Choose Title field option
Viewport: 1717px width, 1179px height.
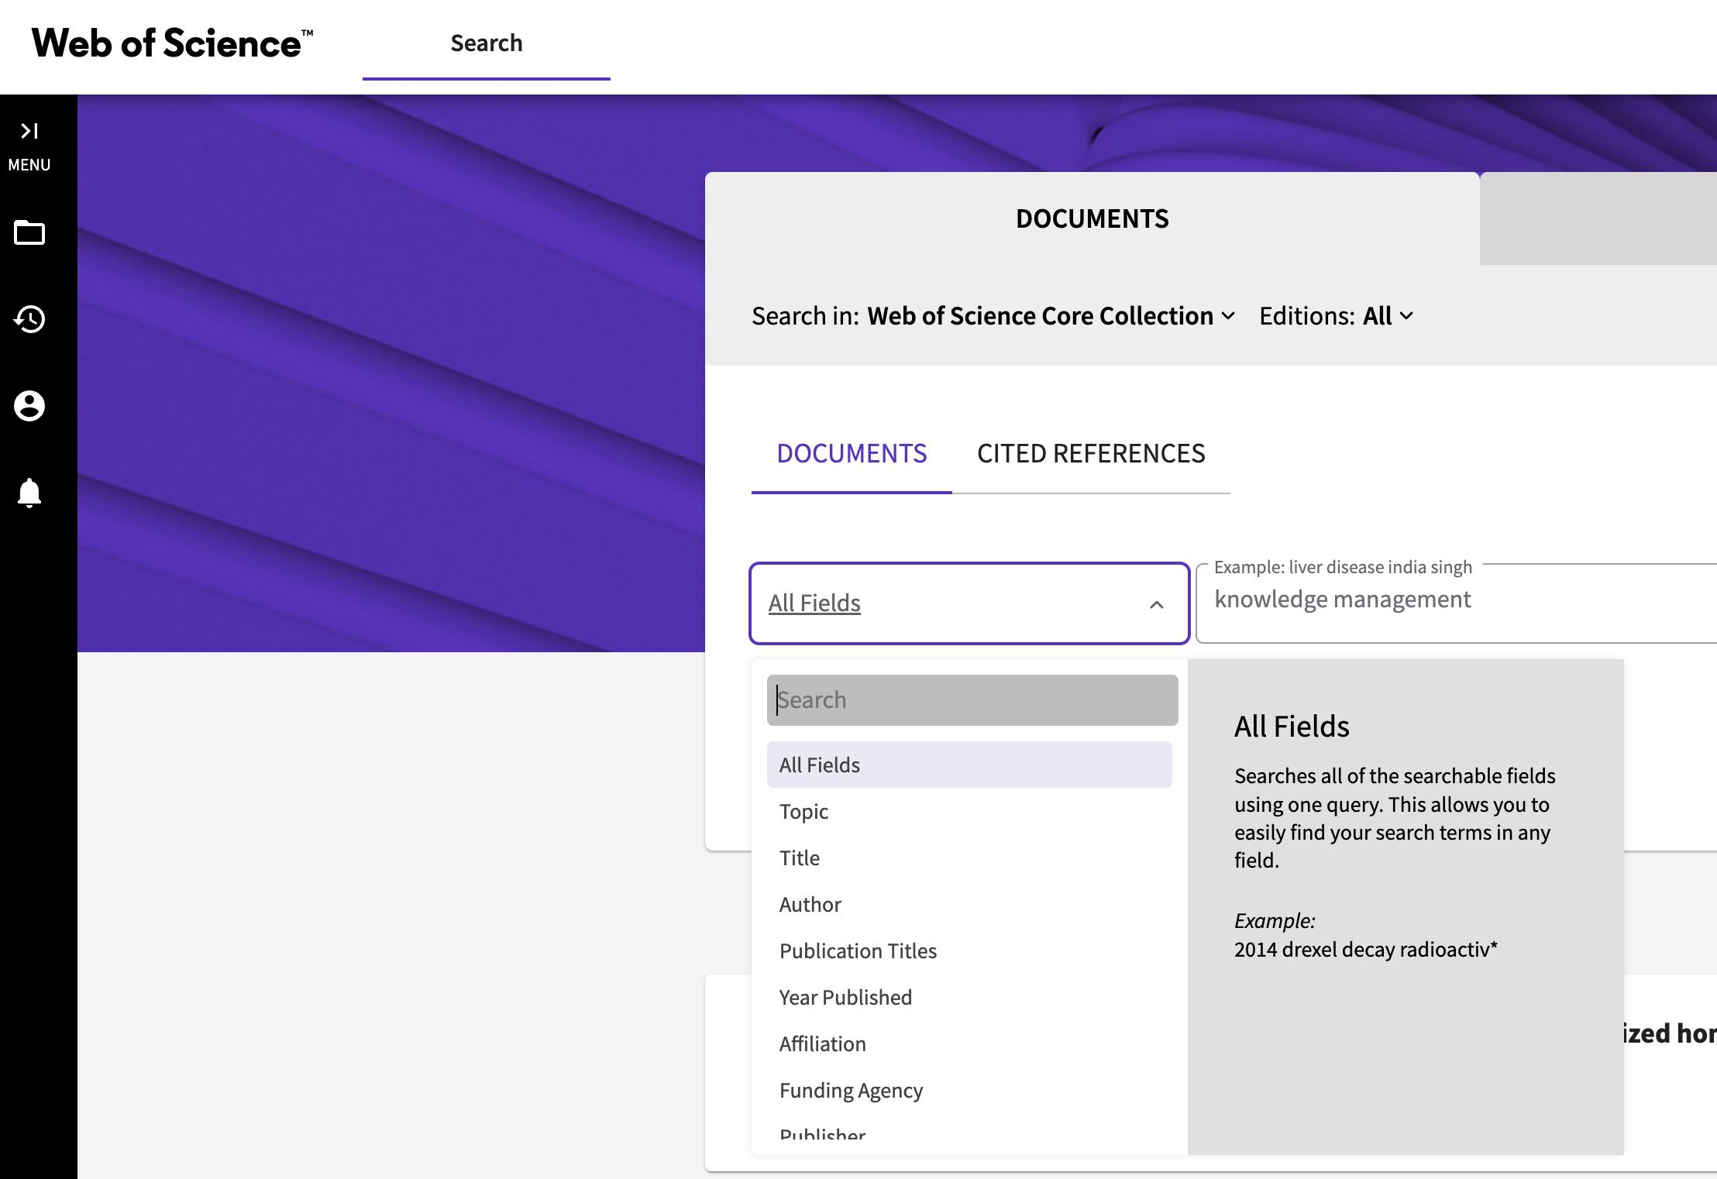[x=969, y=858]
